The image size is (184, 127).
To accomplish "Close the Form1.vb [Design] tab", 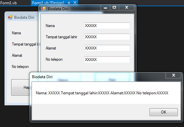I will click(x=75, y=3).
